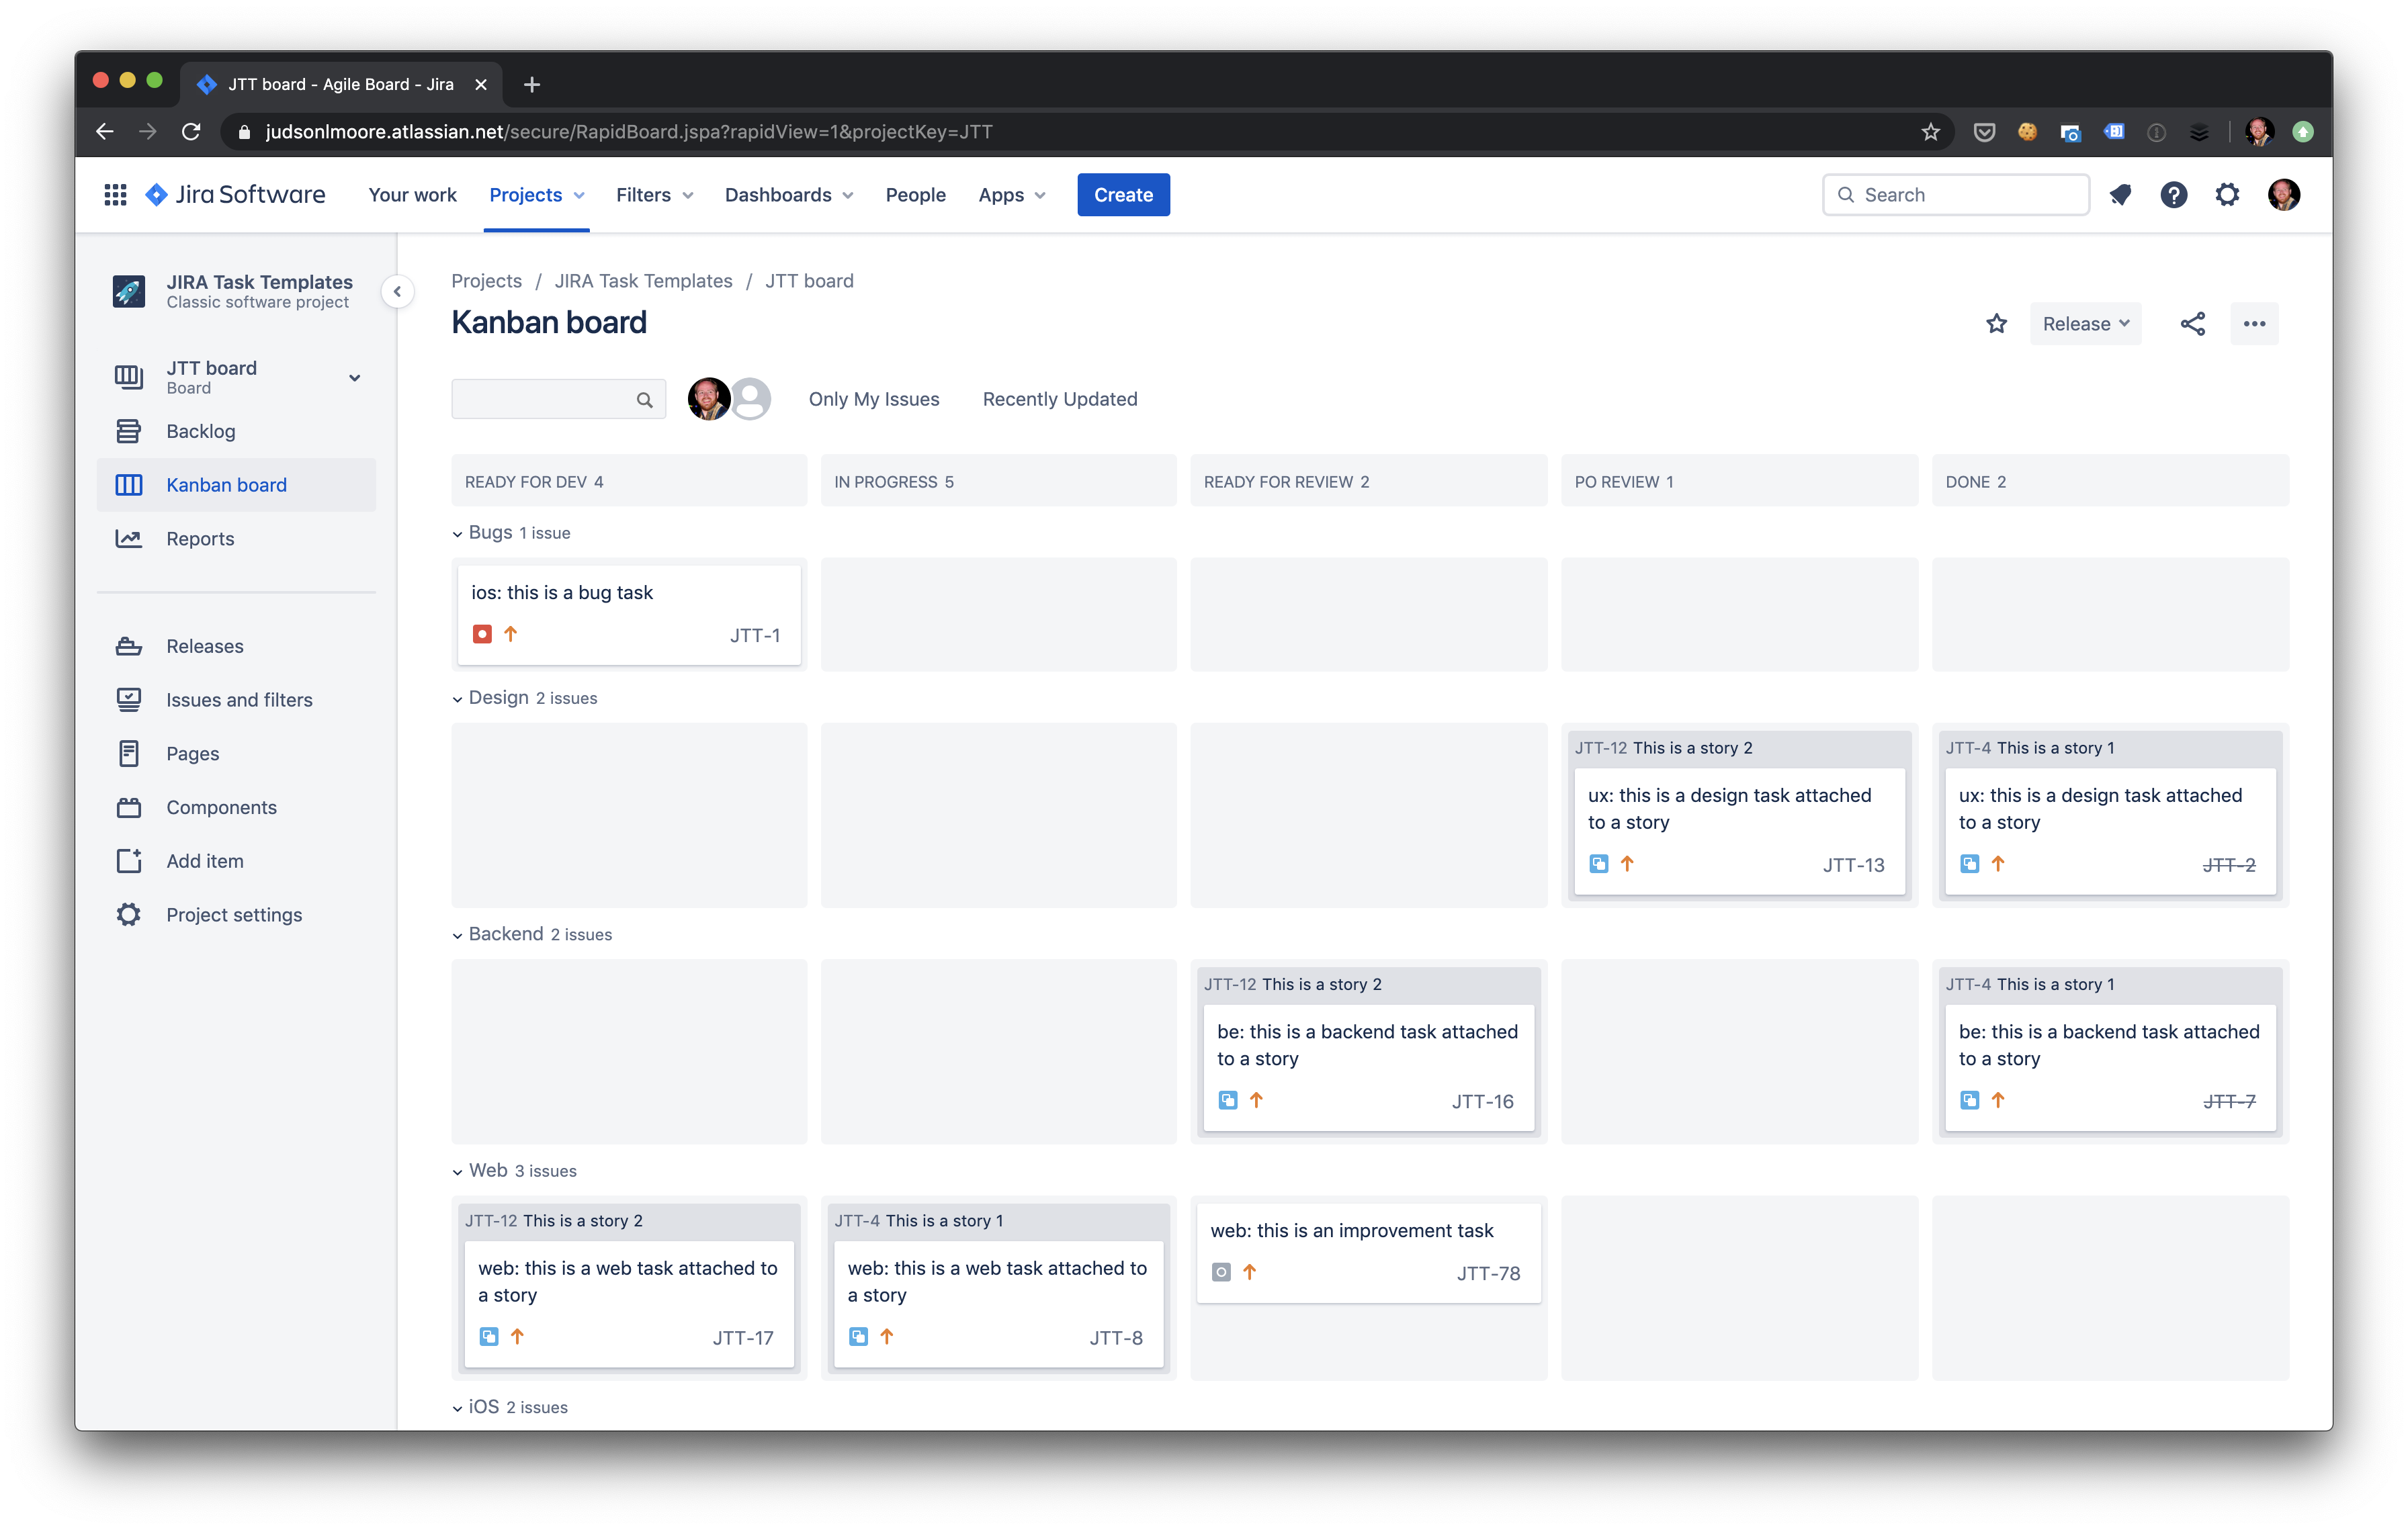Open the JIRA Task Templates breadcrumb link

643,281
